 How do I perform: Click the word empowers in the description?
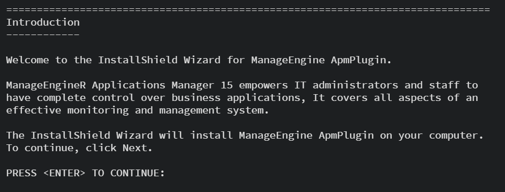[x=264, y=85]
